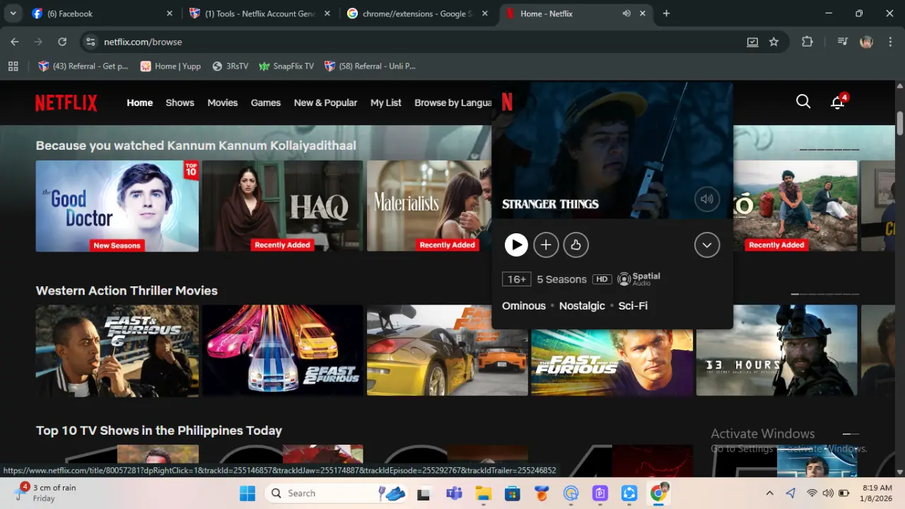Open Chrome media controls icon
This screenshot has width=905, height=509.
coord(842,42)
